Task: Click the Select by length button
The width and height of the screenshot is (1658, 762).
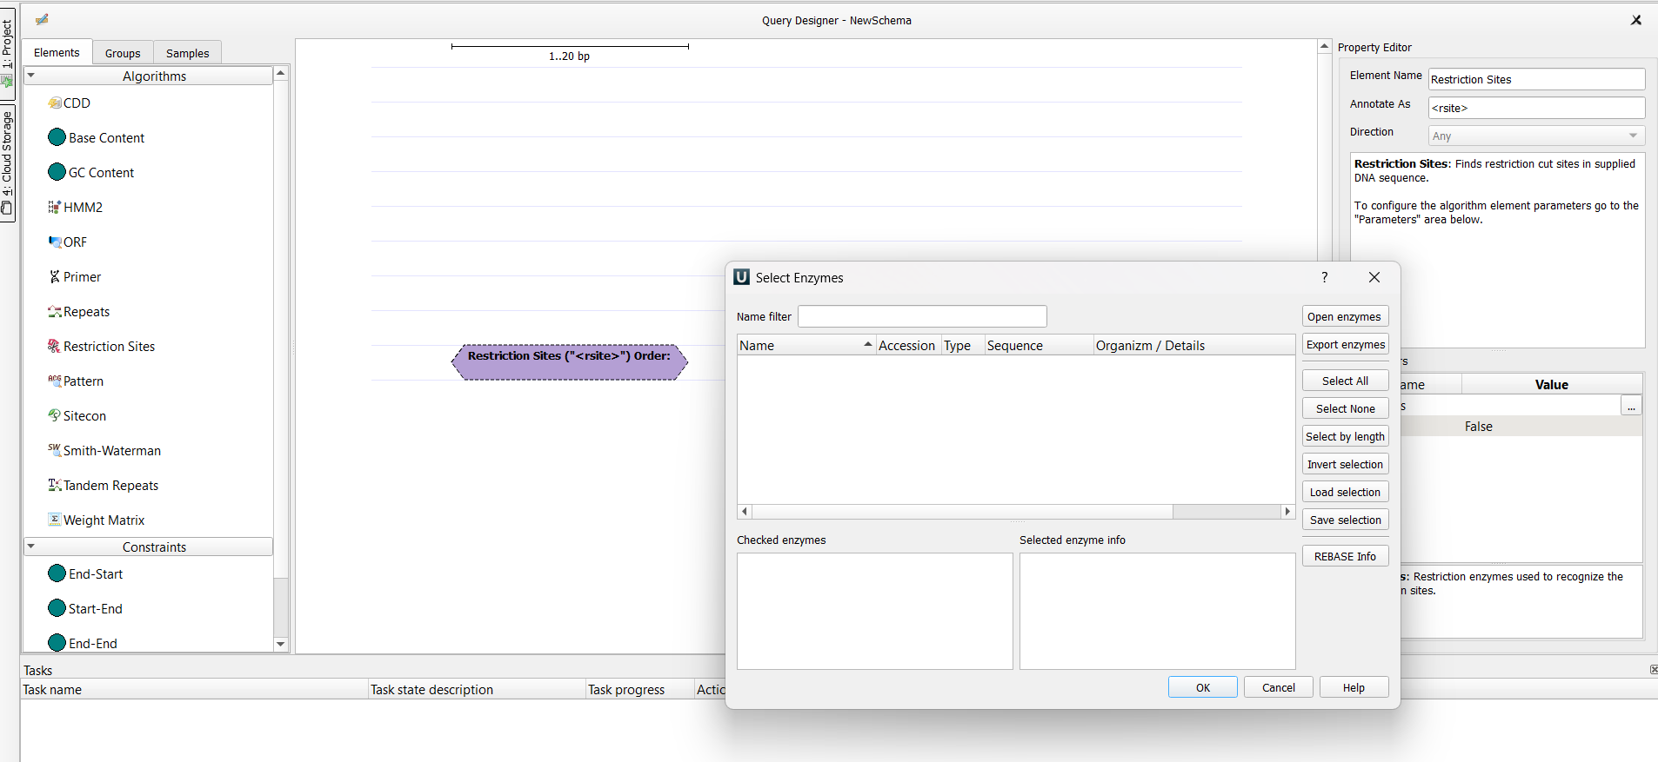Action: click(1345, 436)
